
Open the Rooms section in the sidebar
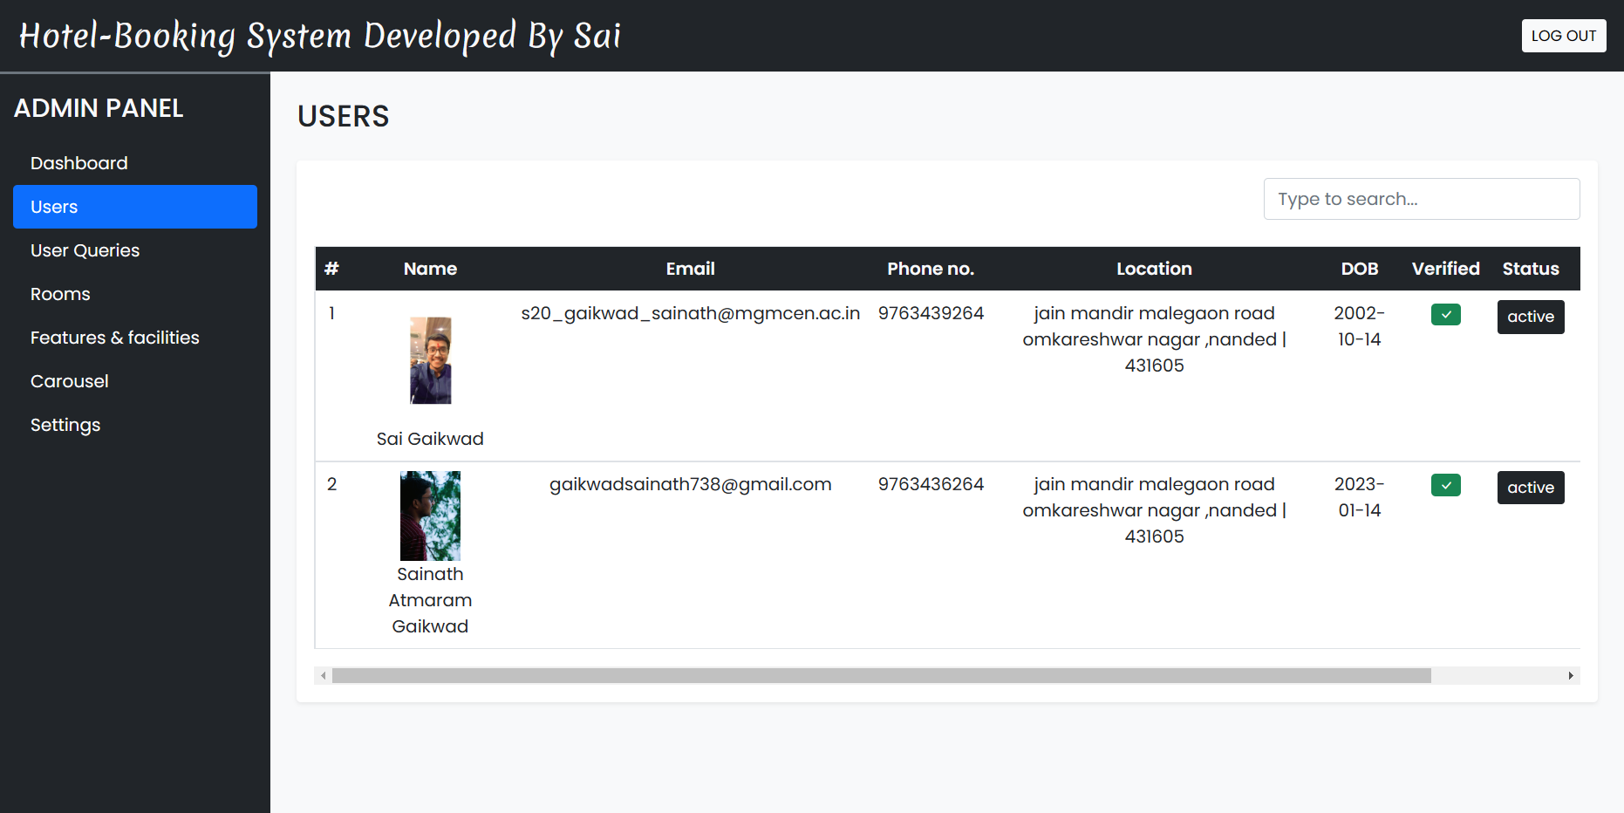click(x=60, y=294)
